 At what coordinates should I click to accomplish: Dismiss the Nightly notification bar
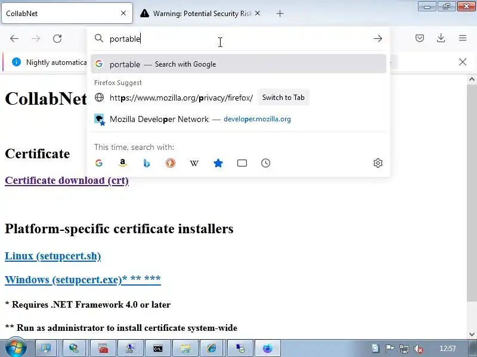point(463,62)
